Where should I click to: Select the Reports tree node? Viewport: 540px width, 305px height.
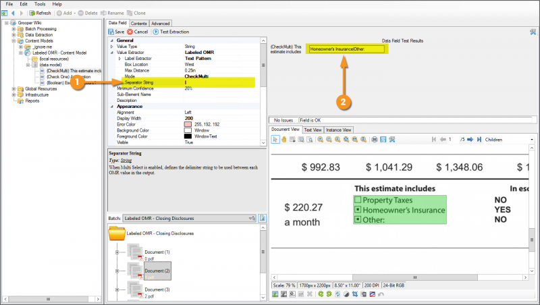pos(32,101)
